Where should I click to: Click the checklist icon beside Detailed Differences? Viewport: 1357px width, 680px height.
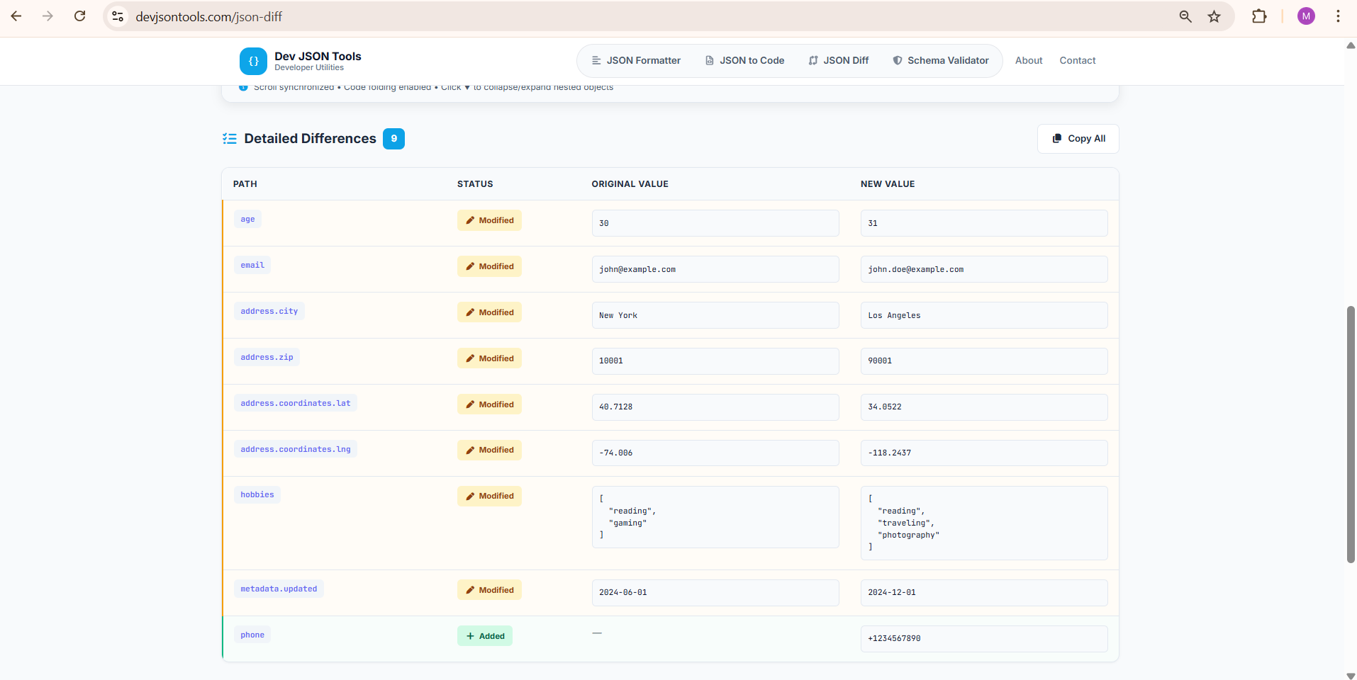229,139
